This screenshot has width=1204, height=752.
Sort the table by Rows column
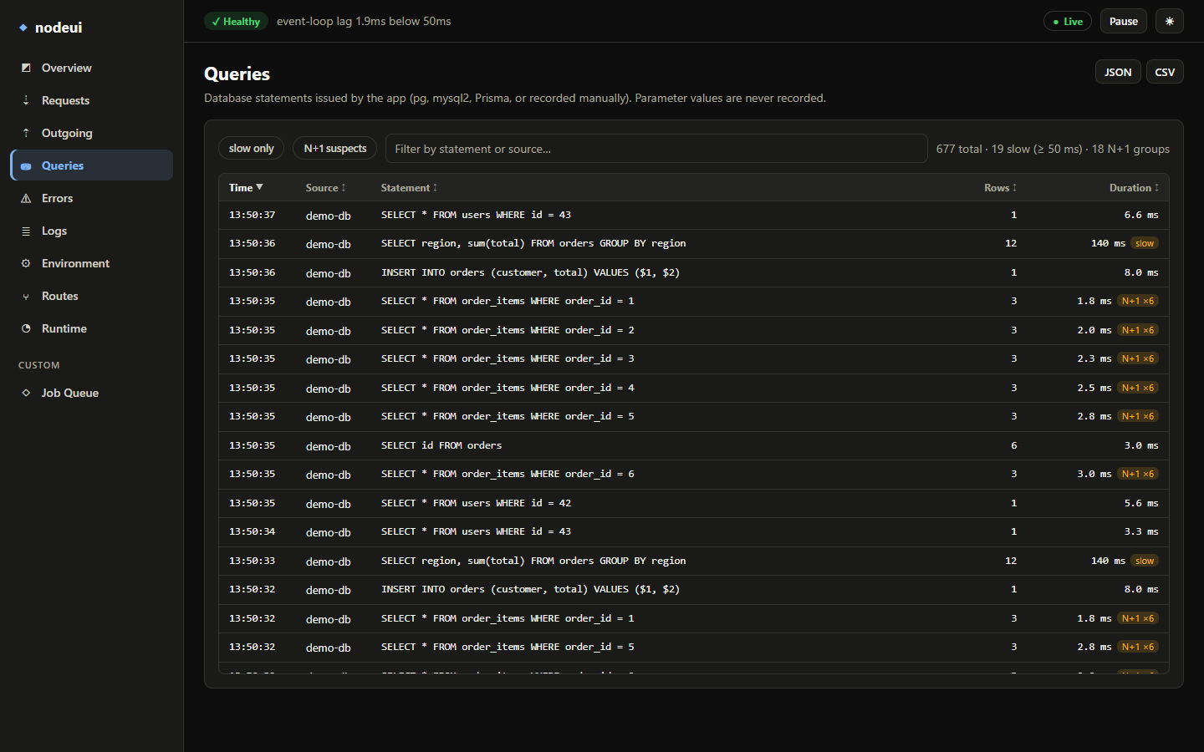coord(1000,187)
